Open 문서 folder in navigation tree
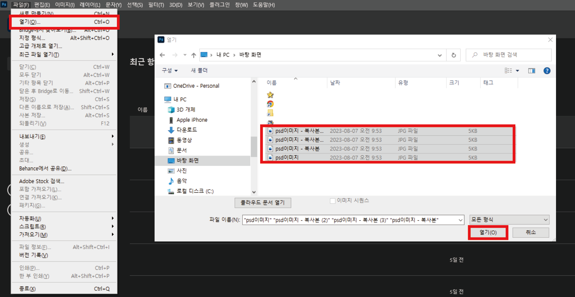Screen dimensions: 575x297 point(178,150)
